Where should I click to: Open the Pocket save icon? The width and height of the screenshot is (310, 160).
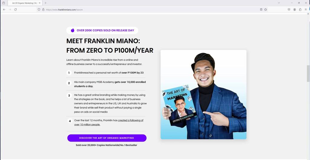pyautogui.click(x=289, y=9)
